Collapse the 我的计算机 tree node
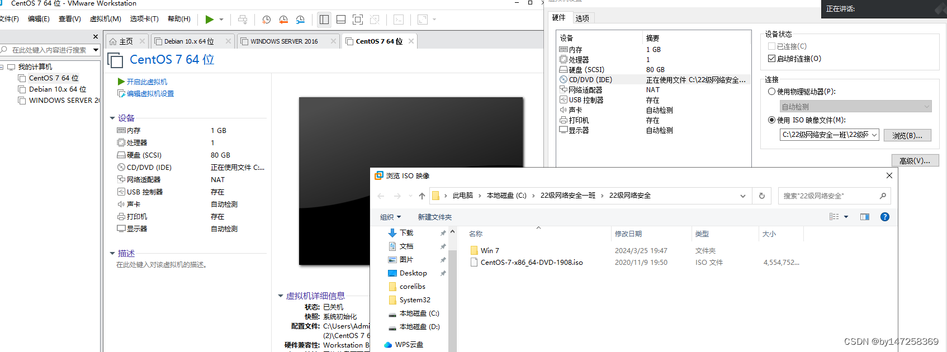947x352 pixels. coord(2,67)
